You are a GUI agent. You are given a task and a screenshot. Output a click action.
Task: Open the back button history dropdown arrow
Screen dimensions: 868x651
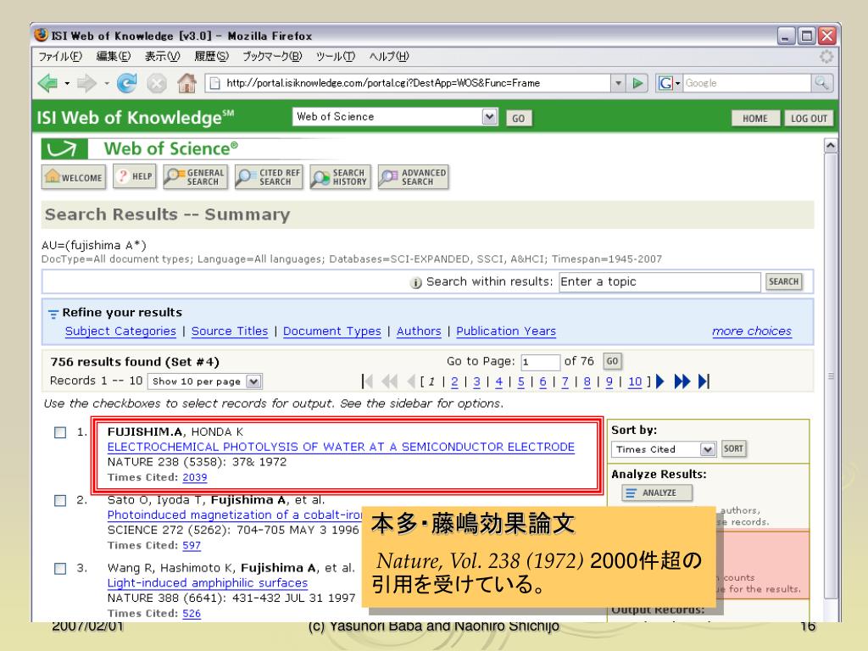point(67,84)
